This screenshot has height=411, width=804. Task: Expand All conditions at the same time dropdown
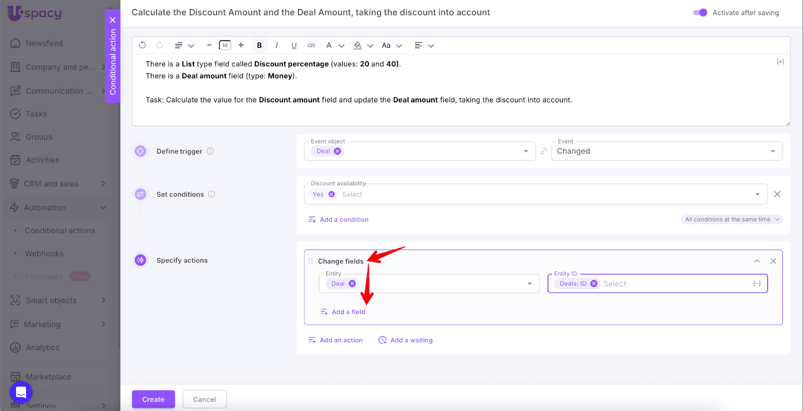(732, 219)
